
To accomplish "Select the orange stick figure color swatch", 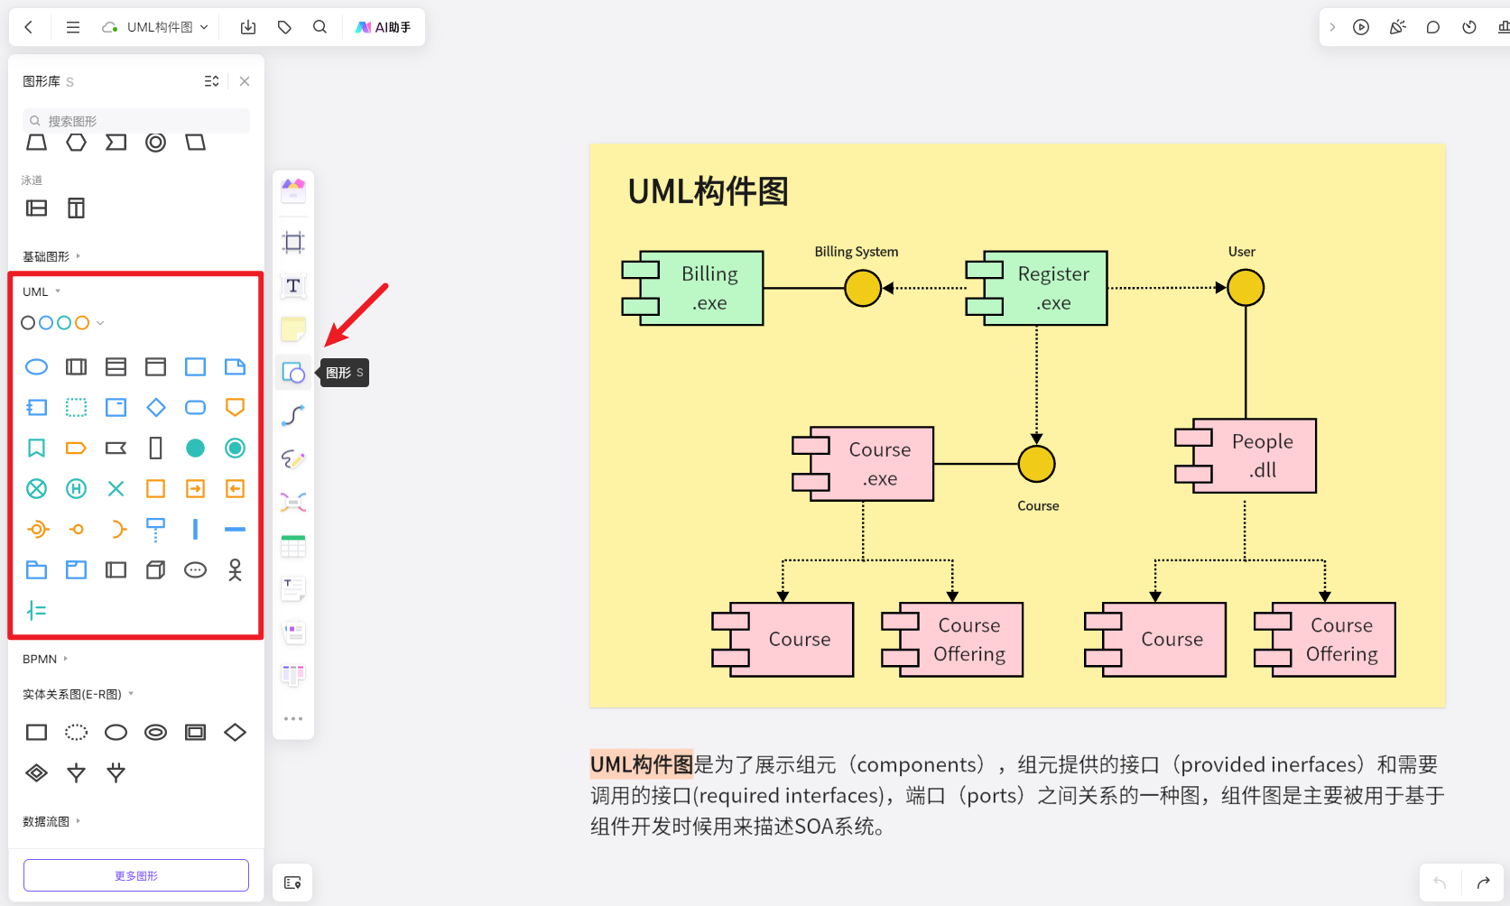I will point(80,322).
